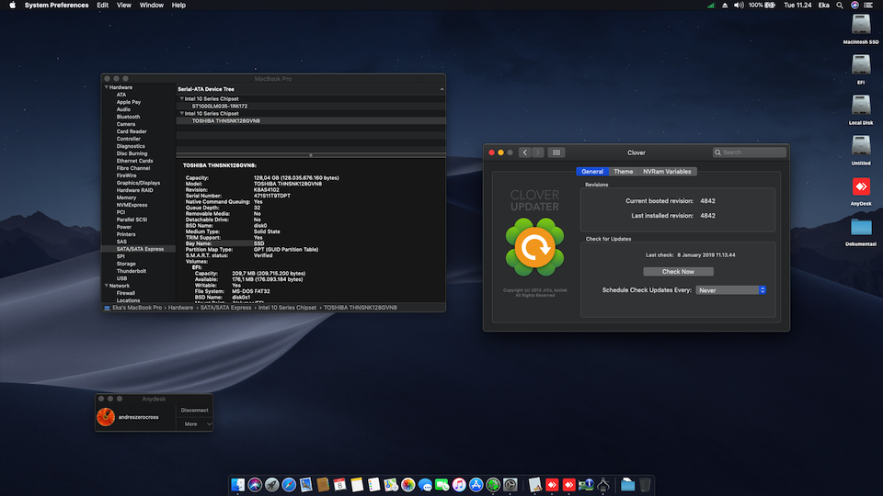Viewport: 883px width, 496px height.
Task: Open the Edit menu in menu bar
Action: point(102,6)
